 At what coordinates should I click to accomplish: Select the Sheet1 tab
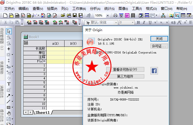[43, 112]
